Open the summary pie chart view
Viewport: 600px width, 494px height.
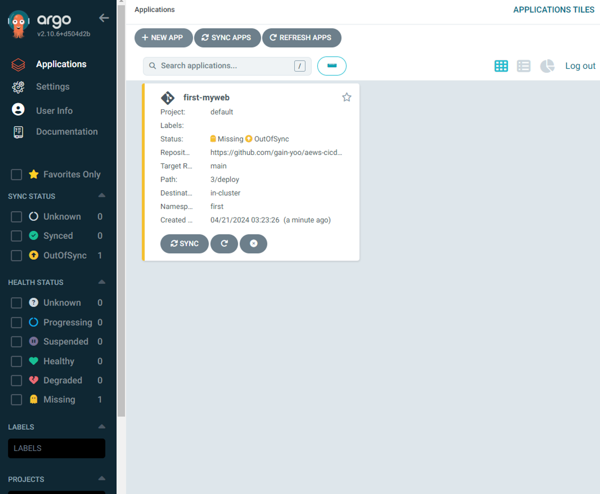[x=547, y=66]
